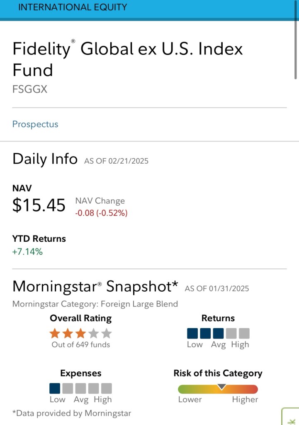Screen dimensions: 299x425
Task: Click the first blue box under Returns
Action: point(192,333)
